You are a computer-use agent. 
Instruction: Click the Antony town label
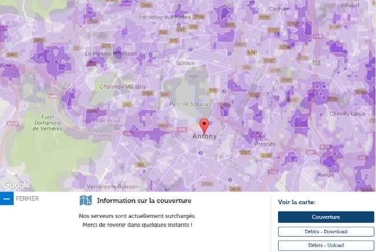pos(205,136)
